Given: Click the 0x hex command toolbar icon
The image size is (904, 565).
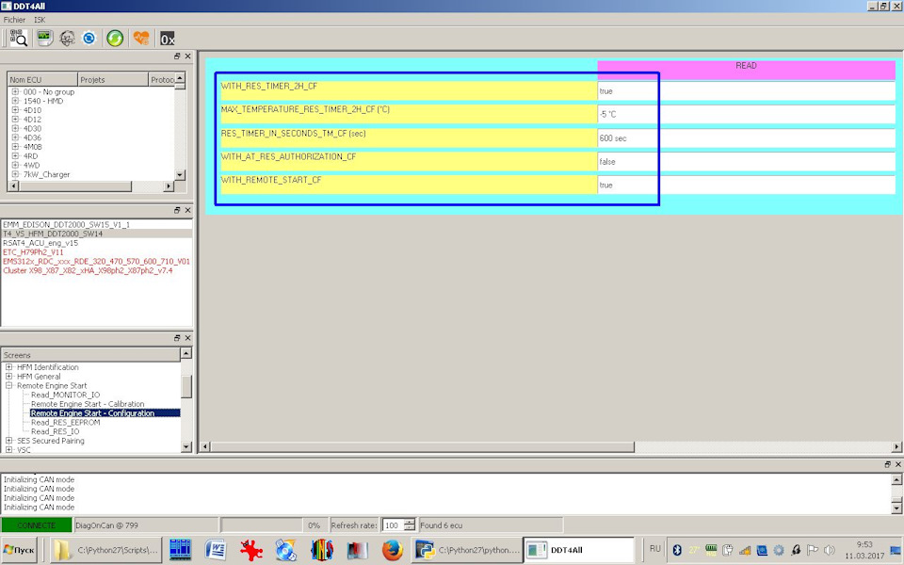Looking at the screenshot, I should pos(168,39).
